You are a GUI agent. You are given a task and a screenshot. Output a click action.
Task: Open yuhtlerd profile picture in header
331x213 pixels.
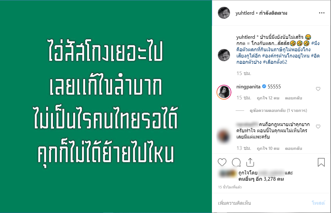[224, 13]
